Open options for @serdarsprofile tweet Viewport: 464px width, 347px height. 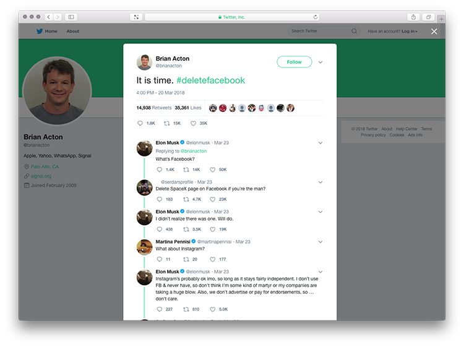pos(320,182)
